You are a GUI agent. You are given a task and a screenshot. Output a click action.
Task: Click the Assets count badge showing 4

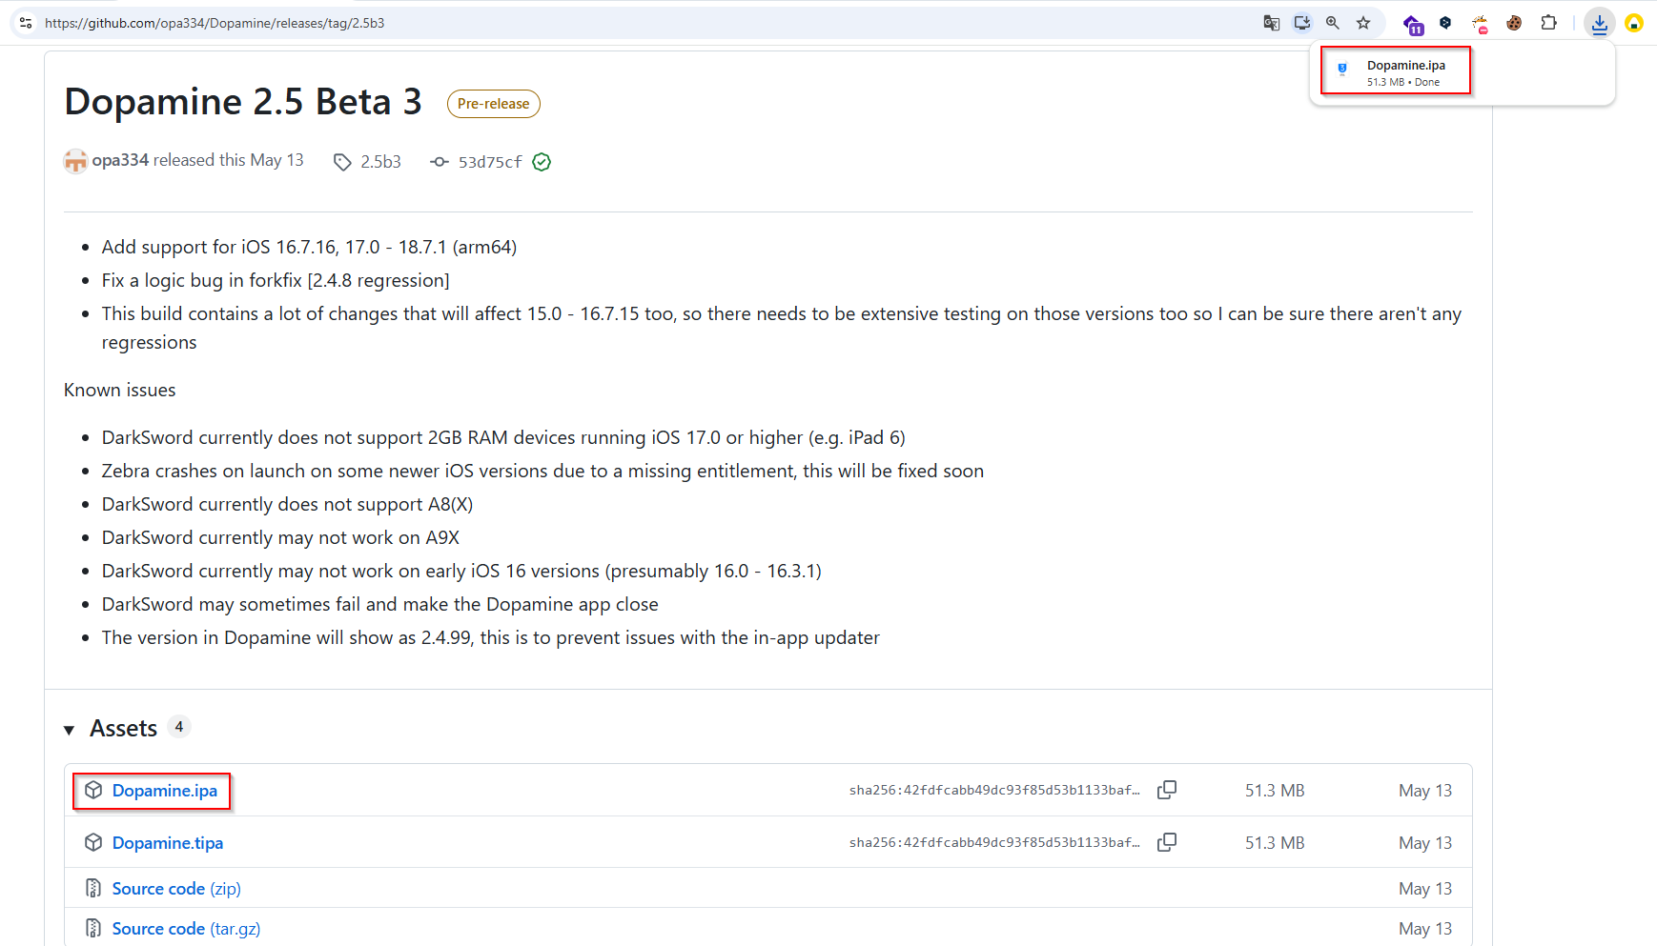pos(179,727)
